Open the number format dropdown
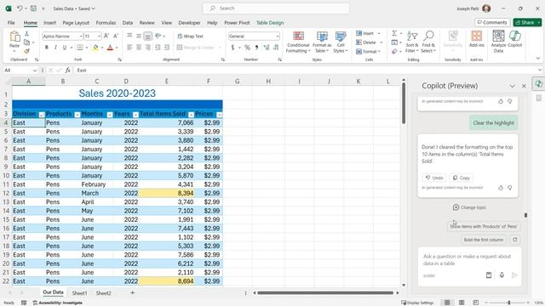The image size is (545, 306). [278, 36]
